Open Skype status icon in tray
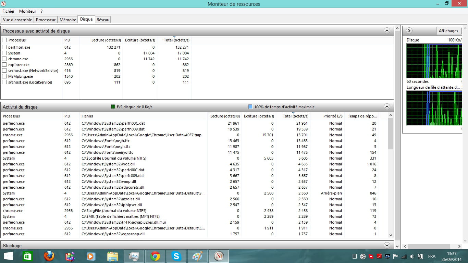The image size is (468, 263). pyautogui.click(x=371, y=256)
